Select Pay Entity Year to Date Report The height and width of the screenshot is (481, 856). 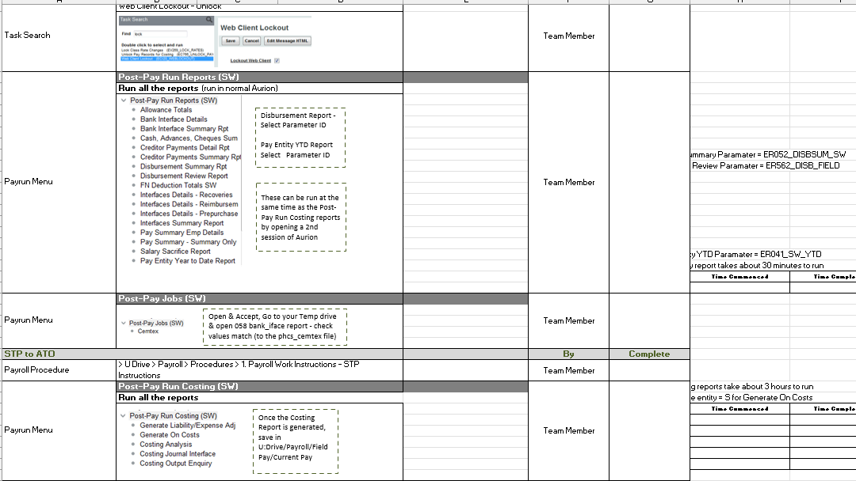[x=188, y=261]
